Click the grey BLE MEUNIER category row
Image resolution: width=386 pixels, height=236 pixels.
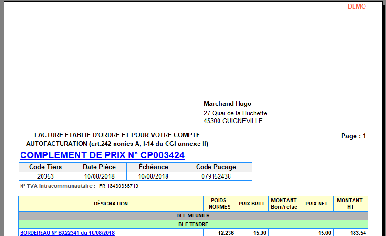coord(193,215)
